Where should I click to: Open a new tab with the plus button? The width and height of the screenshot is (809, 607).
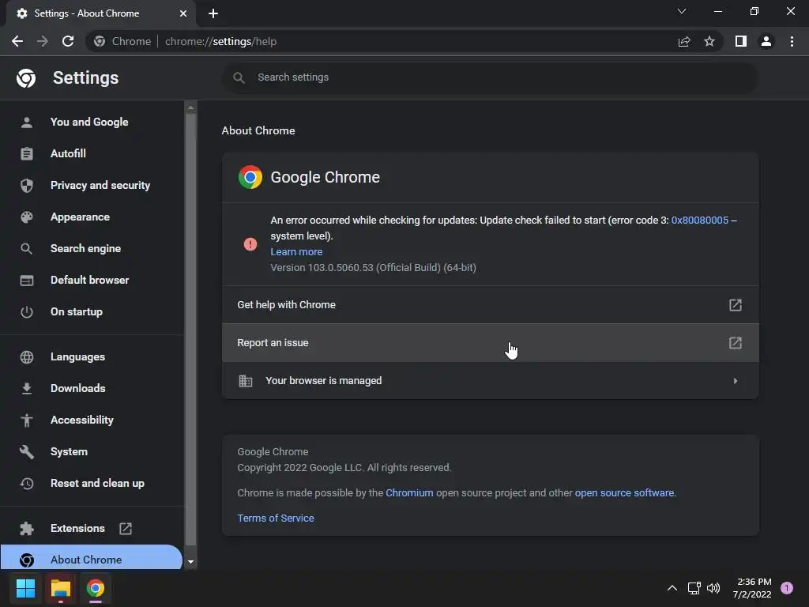213,13
